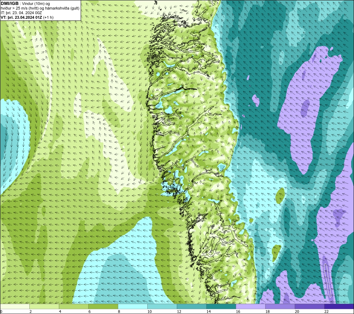Click the 18–20 m/s purple legend swatch
Screen dimensions: 354x314
[x=280, y=306]
